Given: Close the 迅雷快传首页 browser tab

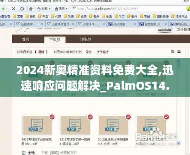Looking at the screenshot, I should (73, 24).
